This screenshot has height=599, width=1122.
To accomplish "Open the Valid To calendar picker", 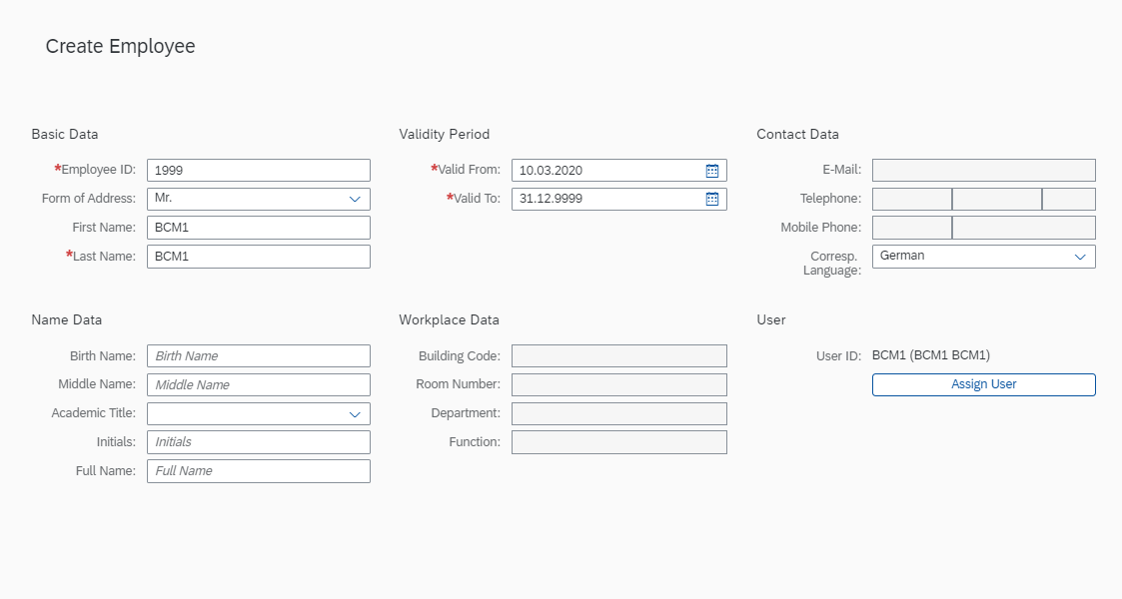I will pos(712,199).
